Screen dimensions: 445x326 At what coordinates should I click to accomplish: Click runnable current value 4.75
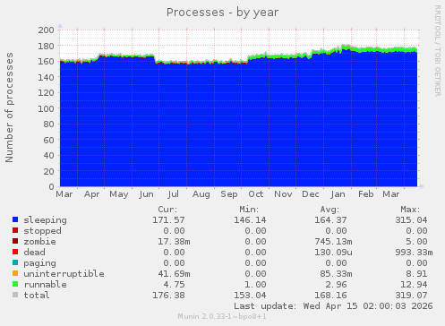[174, 285]
